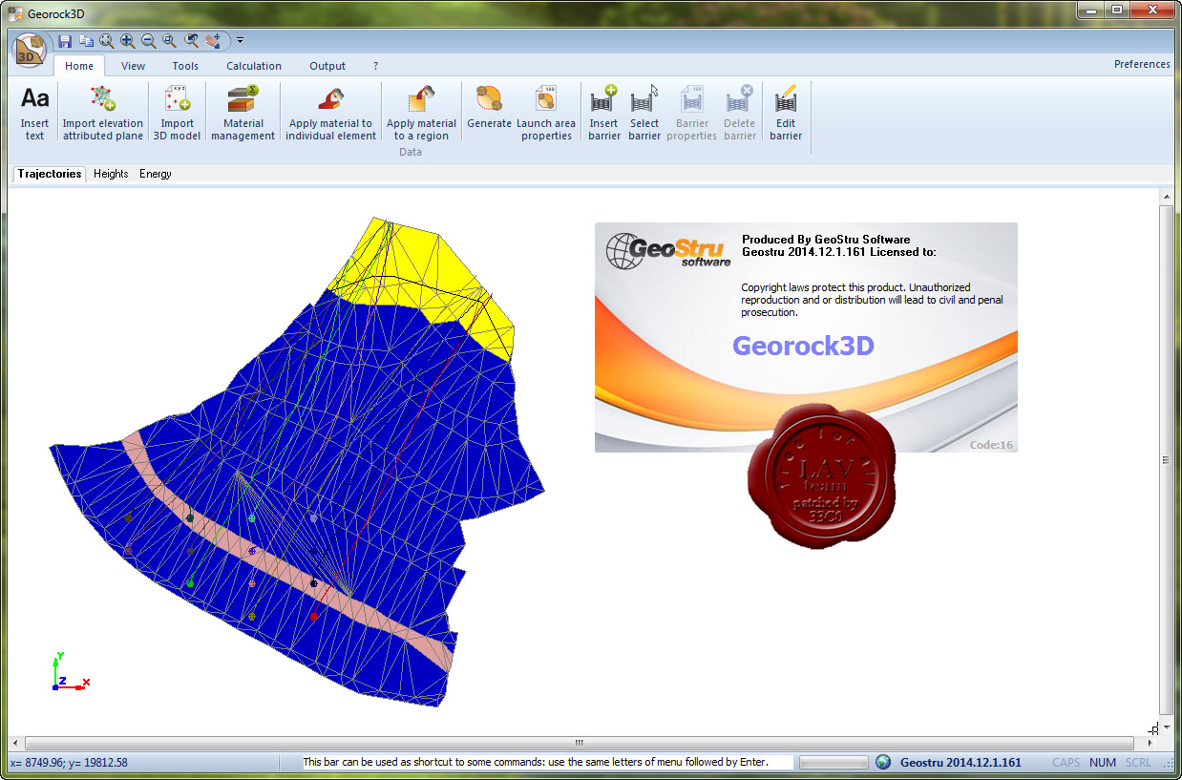Click the Barrier properties tool
This screenshot has width=1182, height=780.
pos(692,113)
